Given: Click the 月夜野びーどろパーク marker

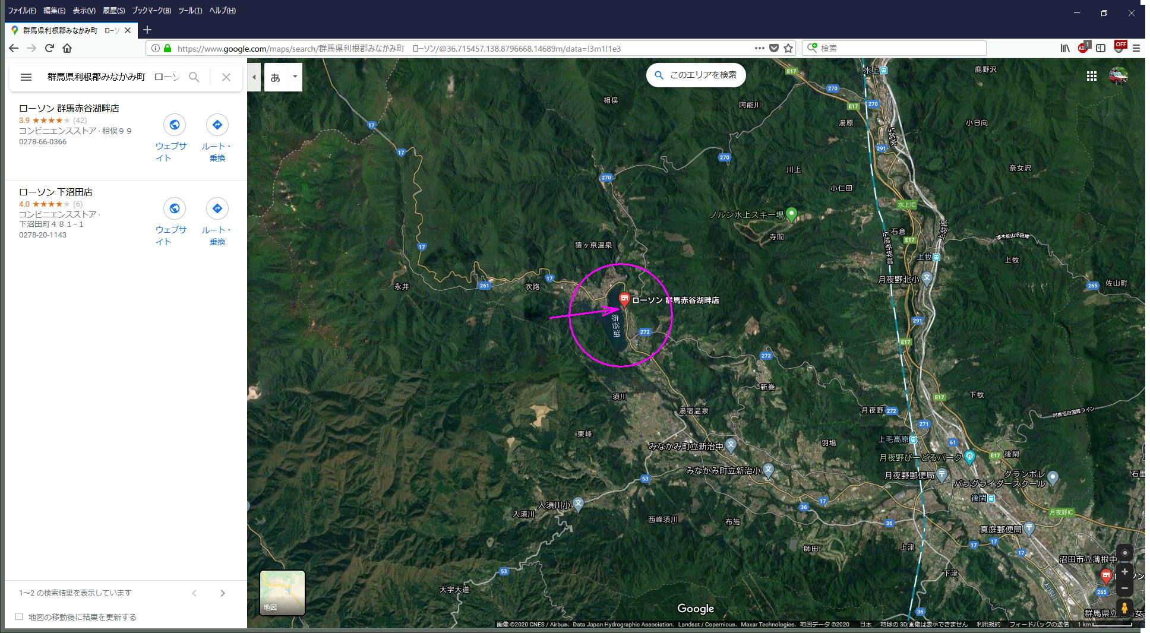Looking at the screenshot, I should [970, 457].
